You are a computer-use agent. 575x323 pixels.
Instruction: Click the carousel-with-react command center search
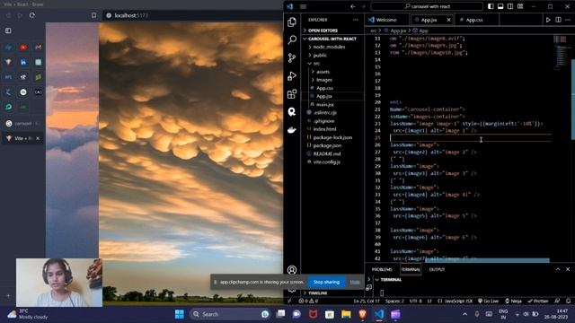pyautogui.click(x=427, y=6)
